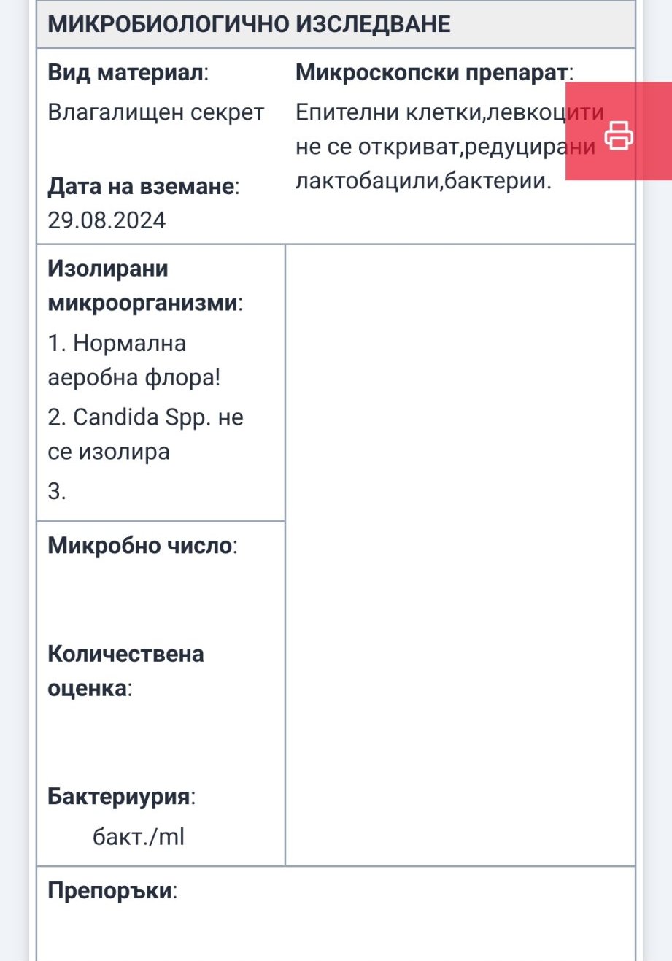The width and height of the screenshot is (672, 961).
Task: Click the Влагалищен секрет value
Action: pyautogui.click(x=155, y=112)
